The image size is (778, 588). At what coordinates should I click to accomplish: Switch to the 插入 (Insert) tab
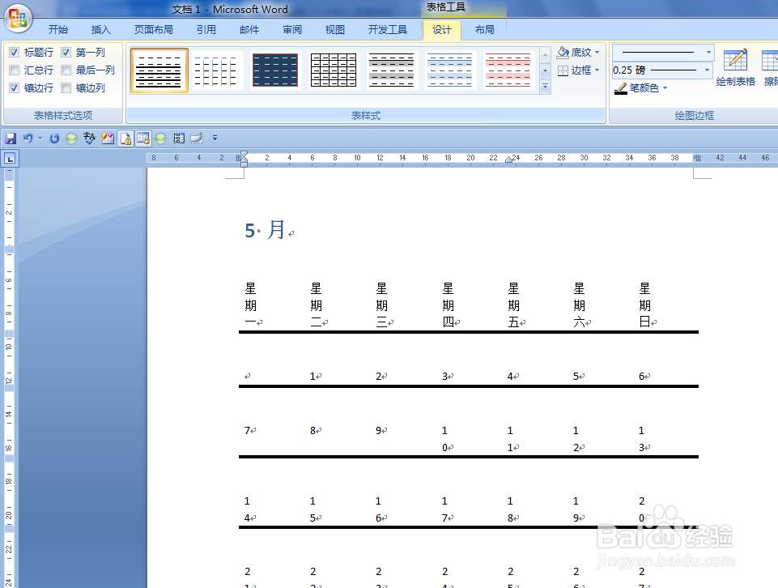(x=100, y=30)
